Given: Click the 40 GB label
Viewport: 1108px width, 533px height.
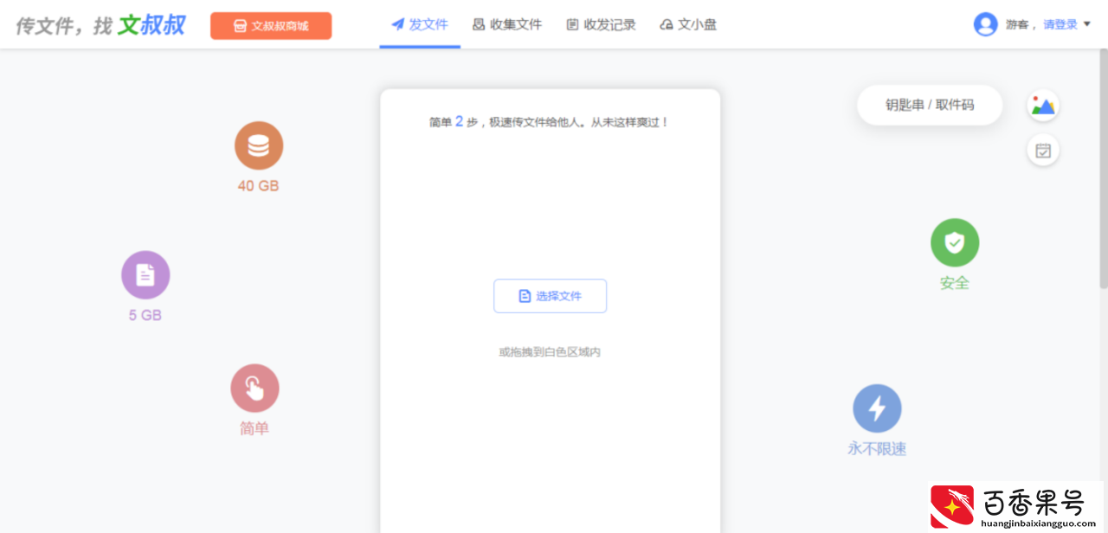Looking at the screenshot, I should (258, 186).
